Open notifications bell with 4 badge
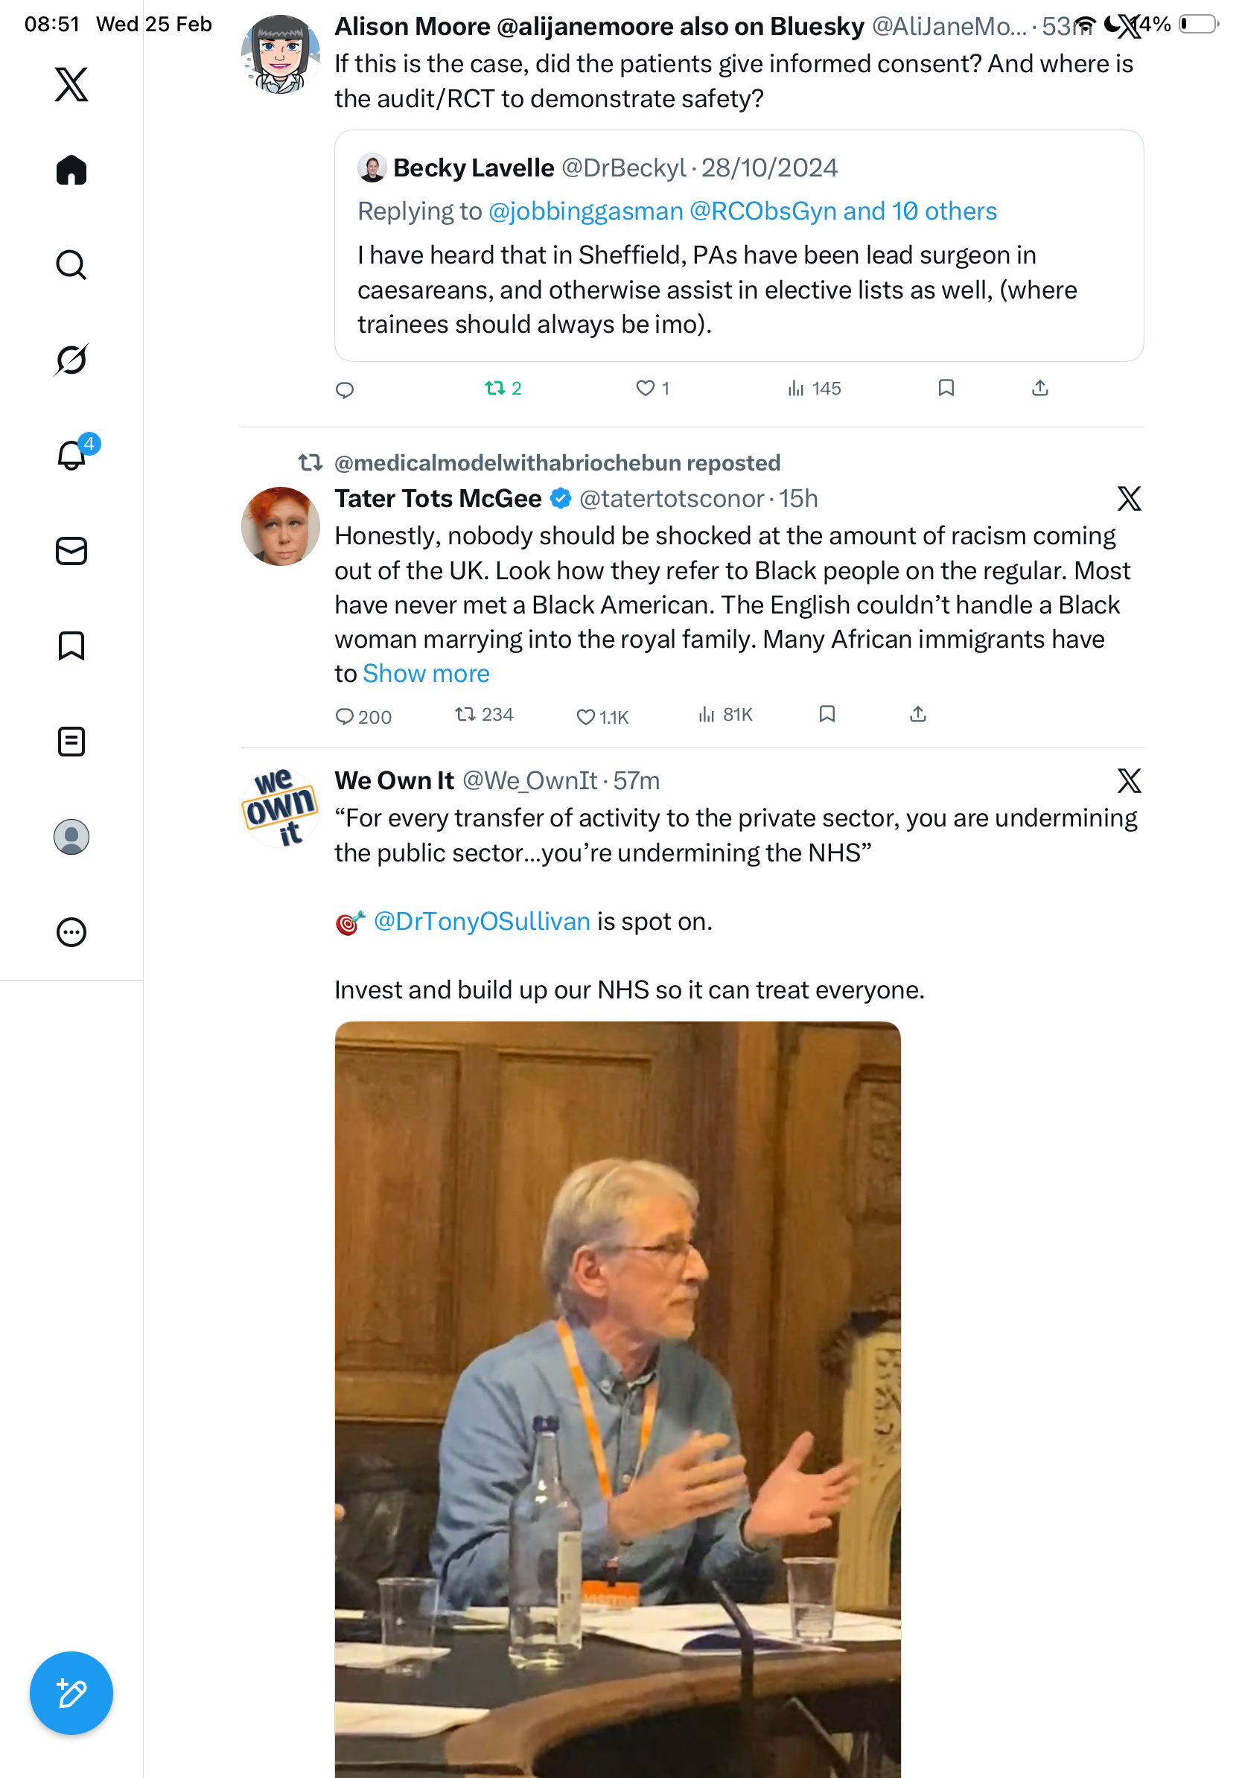Viewport: 1242px width, 1778px height. click(x=71, y=455)
